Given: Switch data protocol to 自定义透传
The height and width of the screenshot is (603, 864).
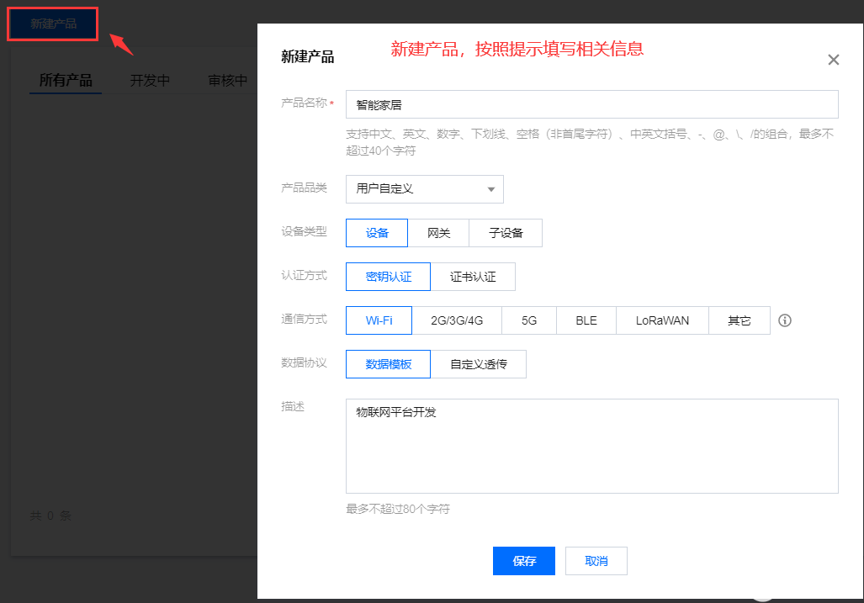Looking at the screenshot, I should (479, 363).
